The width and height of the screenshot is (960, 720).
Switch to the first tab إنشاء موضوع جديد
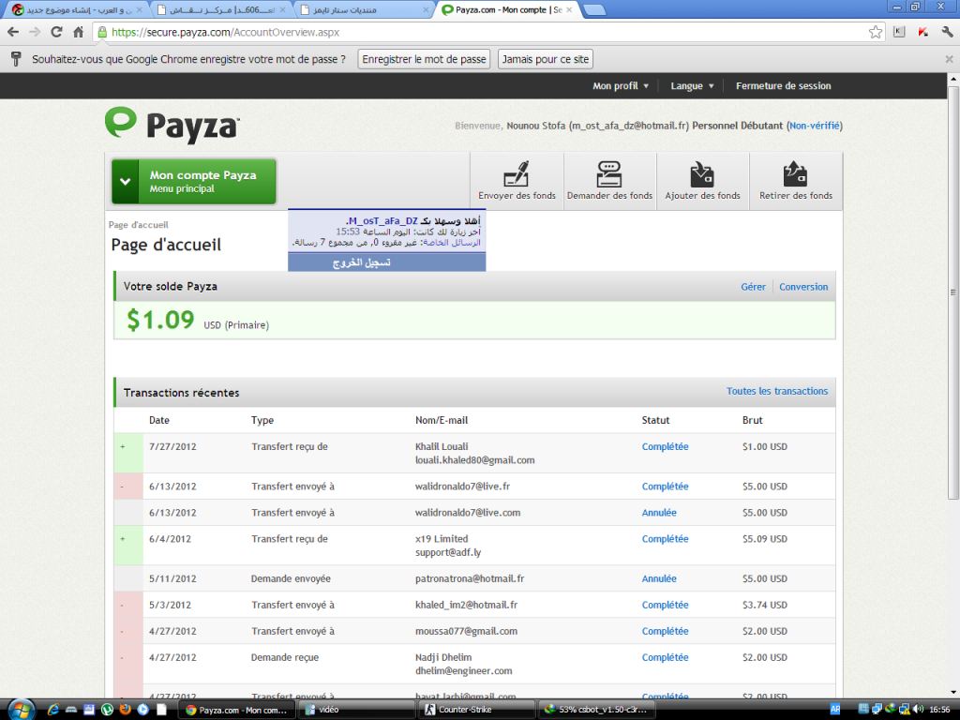[x=77, y=9]
